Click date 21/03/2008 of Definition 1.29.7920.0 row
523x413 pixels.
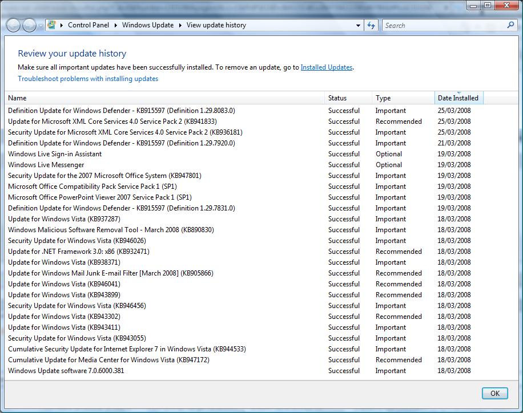454,143
